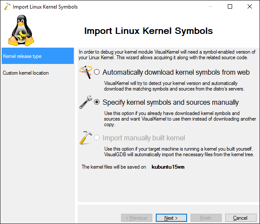Click the Finish button
The height and width of the screenshot is (224, 260).
click(206, 218)
